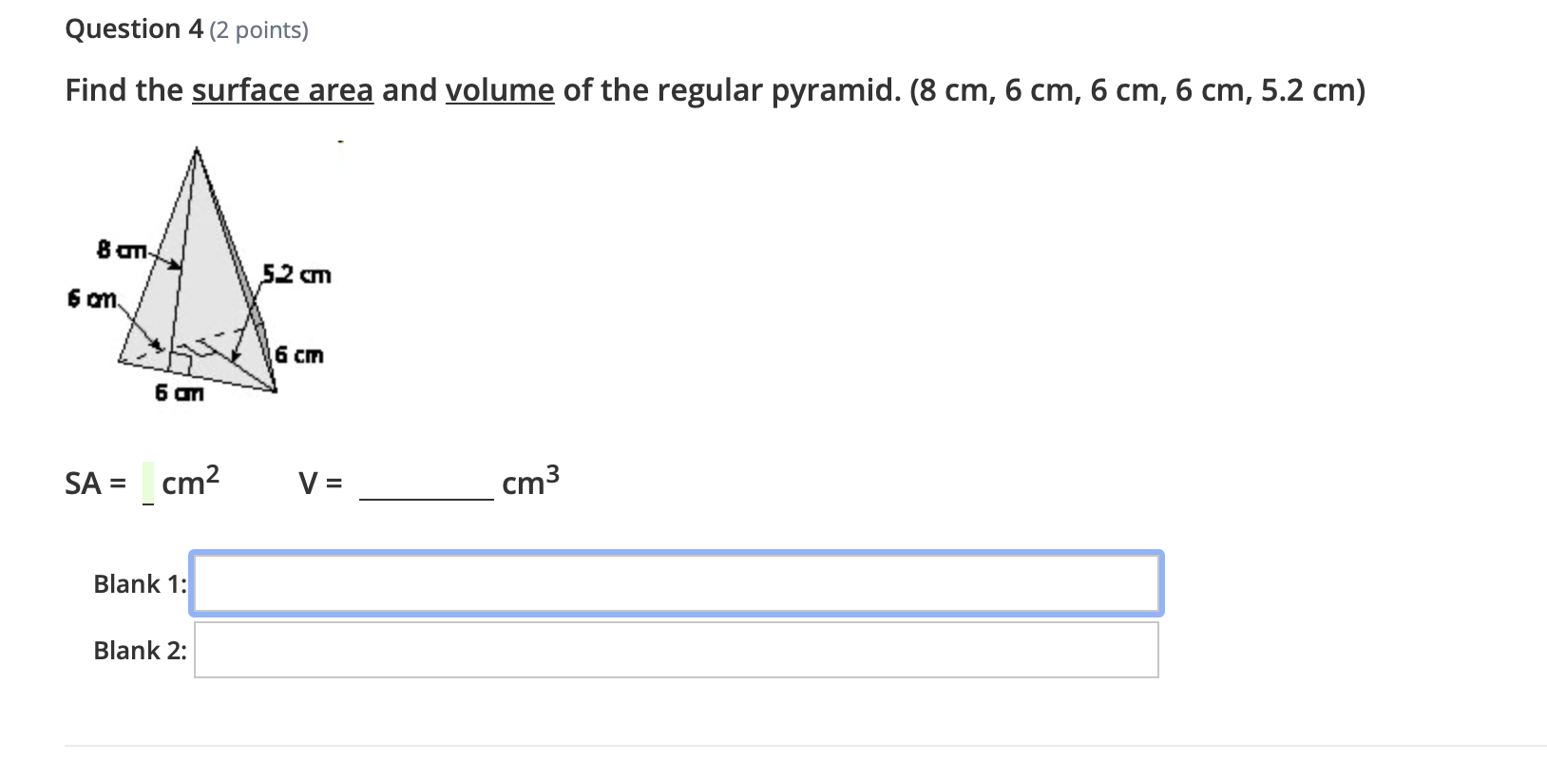The width and height of the screenshot is (1547, 760).
Task: Click the cm3 unit text next to V
Action: click(x=529, y=483)
